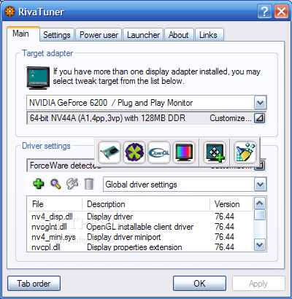Click the grayed wrench edit profile icon
Screen dimensions: 292x299
point(72,184)
